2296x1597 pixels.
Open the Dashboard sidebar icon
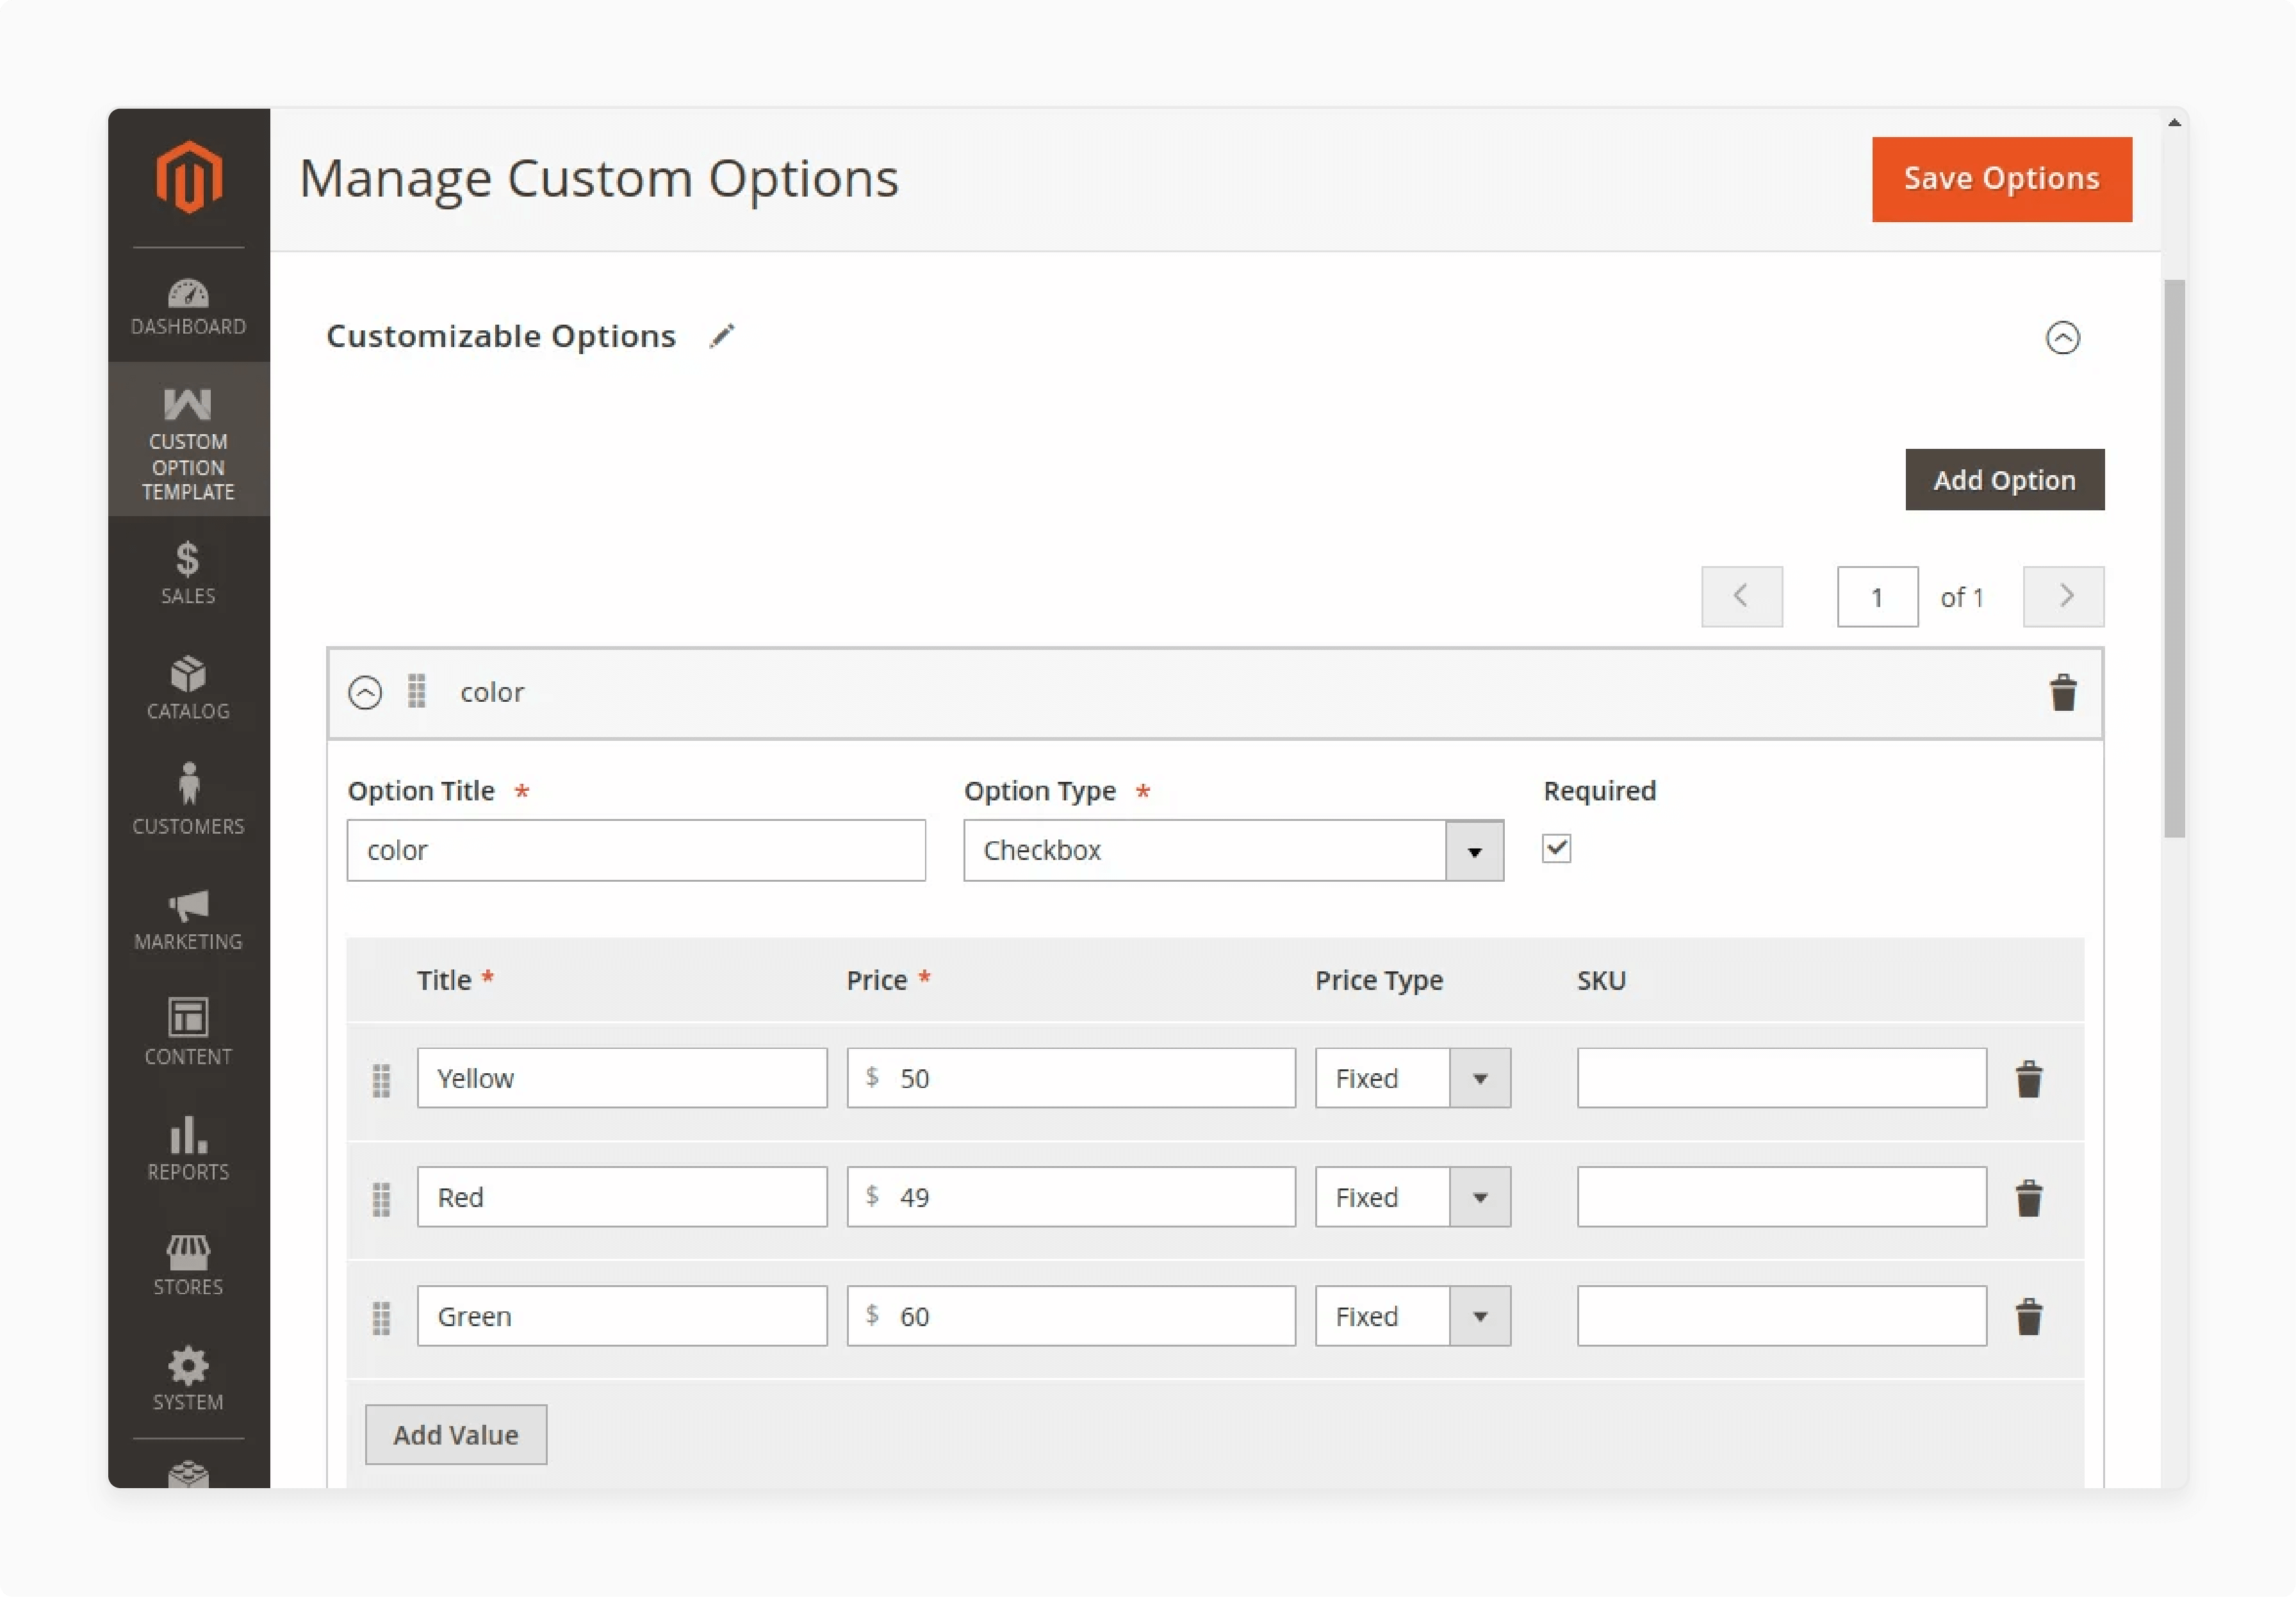188,306
